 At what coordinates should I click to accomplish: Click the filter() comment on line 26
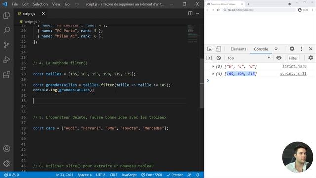coord(60,63)
